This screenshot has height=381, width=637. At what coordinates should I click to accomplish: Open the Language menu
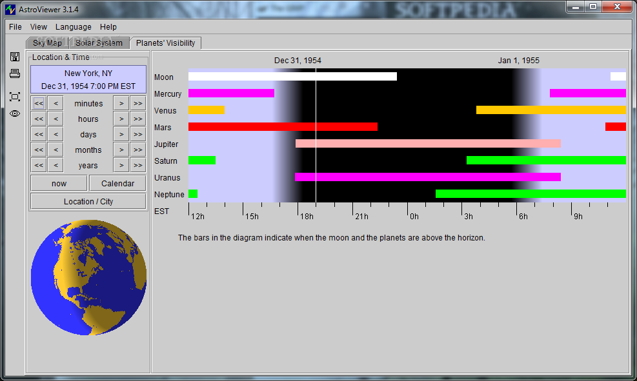(x=74, y=27)
